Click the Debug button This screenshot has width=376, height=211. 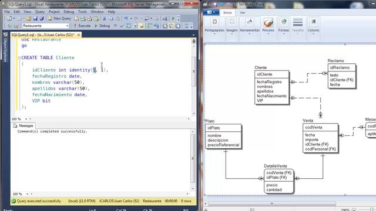point(102,26)
